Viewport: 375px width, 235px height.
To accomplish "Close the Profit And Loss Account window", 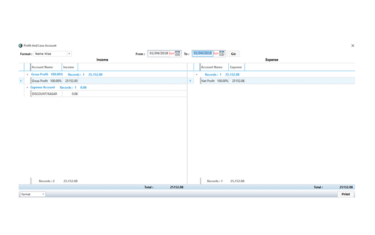I will tap(353, 46).
